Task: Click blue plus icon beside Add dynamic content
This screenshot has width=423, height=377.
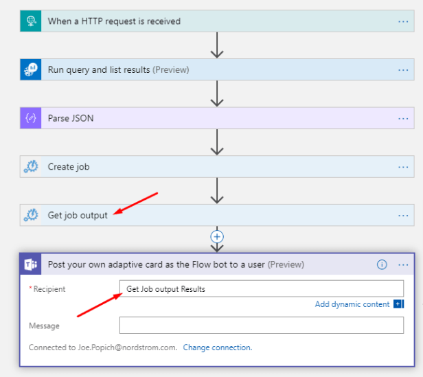Action: (399, 304)
